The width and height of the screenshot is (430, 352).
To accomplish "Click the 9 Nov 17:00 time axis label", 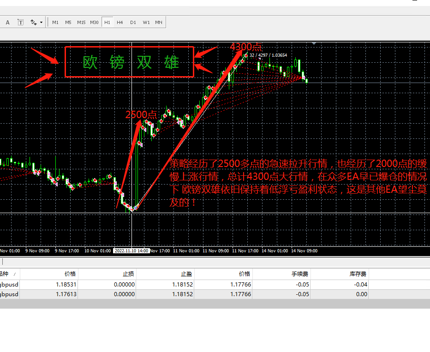I will [x=67, y=251].
